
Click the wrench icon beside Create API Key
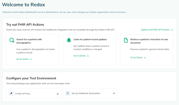[x=11, y=93]
